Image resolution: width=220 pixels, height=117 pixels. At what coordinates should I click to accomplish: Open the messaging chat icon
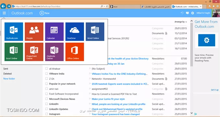(x=187, y=13)
